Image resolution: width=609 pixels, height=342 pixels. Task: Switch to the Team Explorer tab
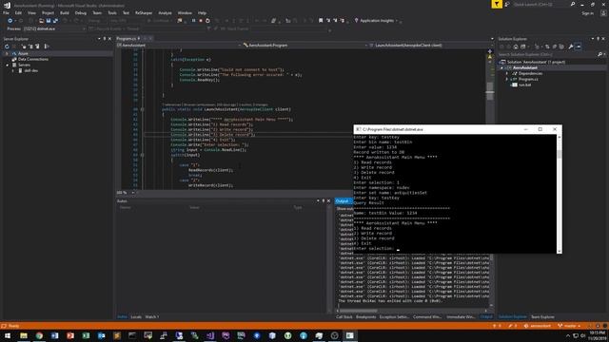[542, 317]
